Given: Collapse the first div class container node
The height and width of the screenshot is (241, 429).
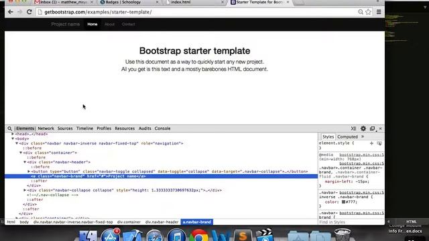Looking at the screenshot, I should tap(21, 153).
